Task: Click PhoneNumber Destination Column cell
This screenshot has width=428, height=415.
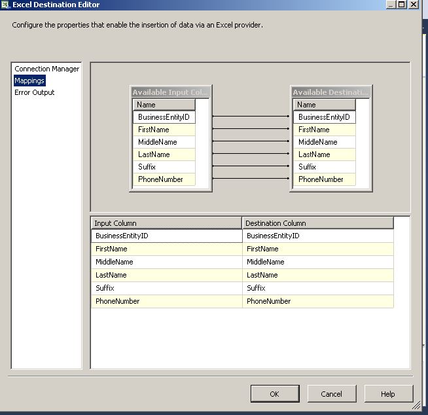Action: (x=318, y=301)
